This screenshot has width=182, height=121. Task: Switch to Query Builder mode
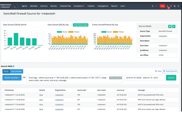17,71
